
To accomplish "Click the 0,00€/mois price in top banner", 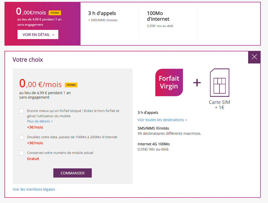I will (31, 12).
